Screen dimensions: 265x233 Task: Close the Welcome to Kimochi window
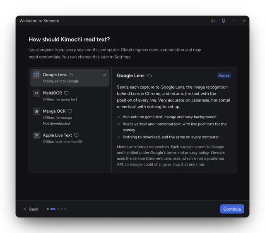pyautogui.click(x=244, y=21)
